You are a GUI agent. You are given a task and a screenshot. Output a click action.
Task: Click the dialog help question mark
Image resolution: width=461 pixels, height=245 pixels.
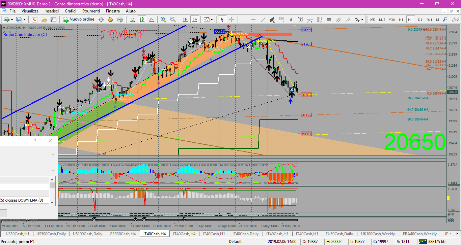pyautogui.click(x=35, y=141)
